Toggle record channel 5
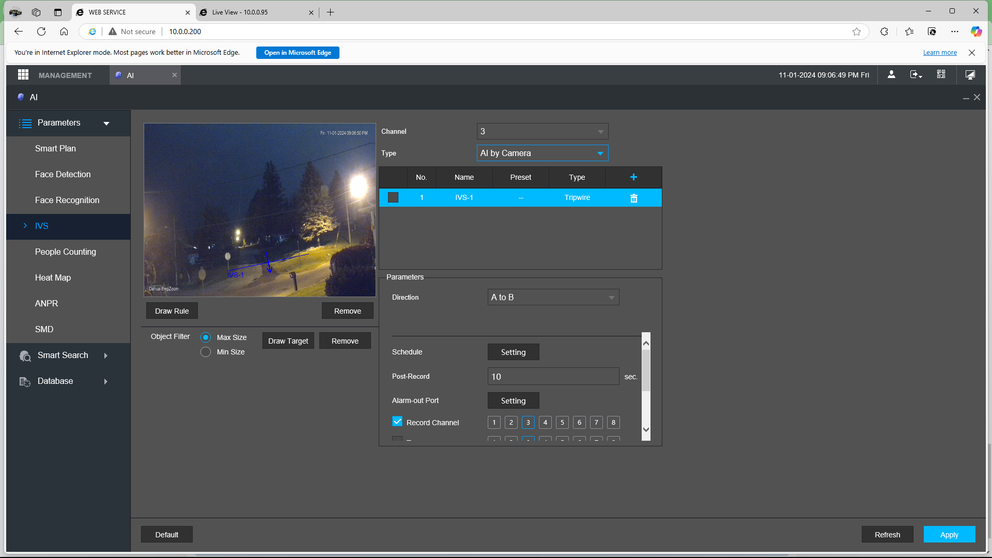 point(562,423)
